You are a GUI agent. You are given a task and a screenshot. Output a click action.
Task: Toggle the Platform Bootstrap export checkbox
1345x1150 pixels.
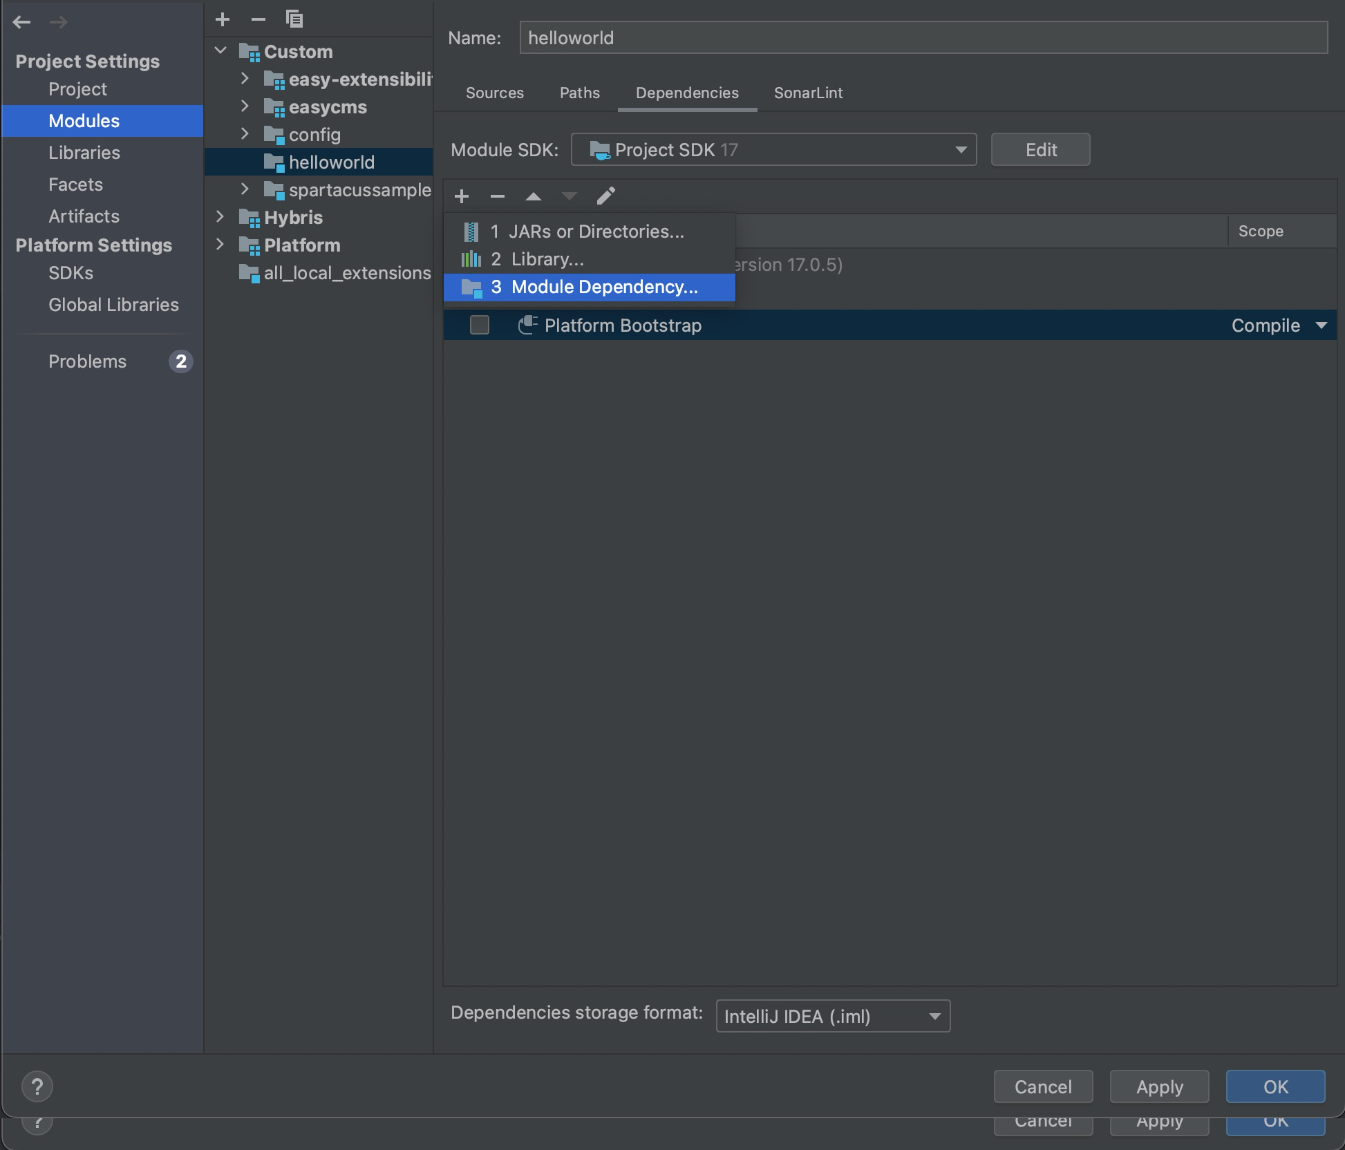pyautogui.click(x=479, y=325)
